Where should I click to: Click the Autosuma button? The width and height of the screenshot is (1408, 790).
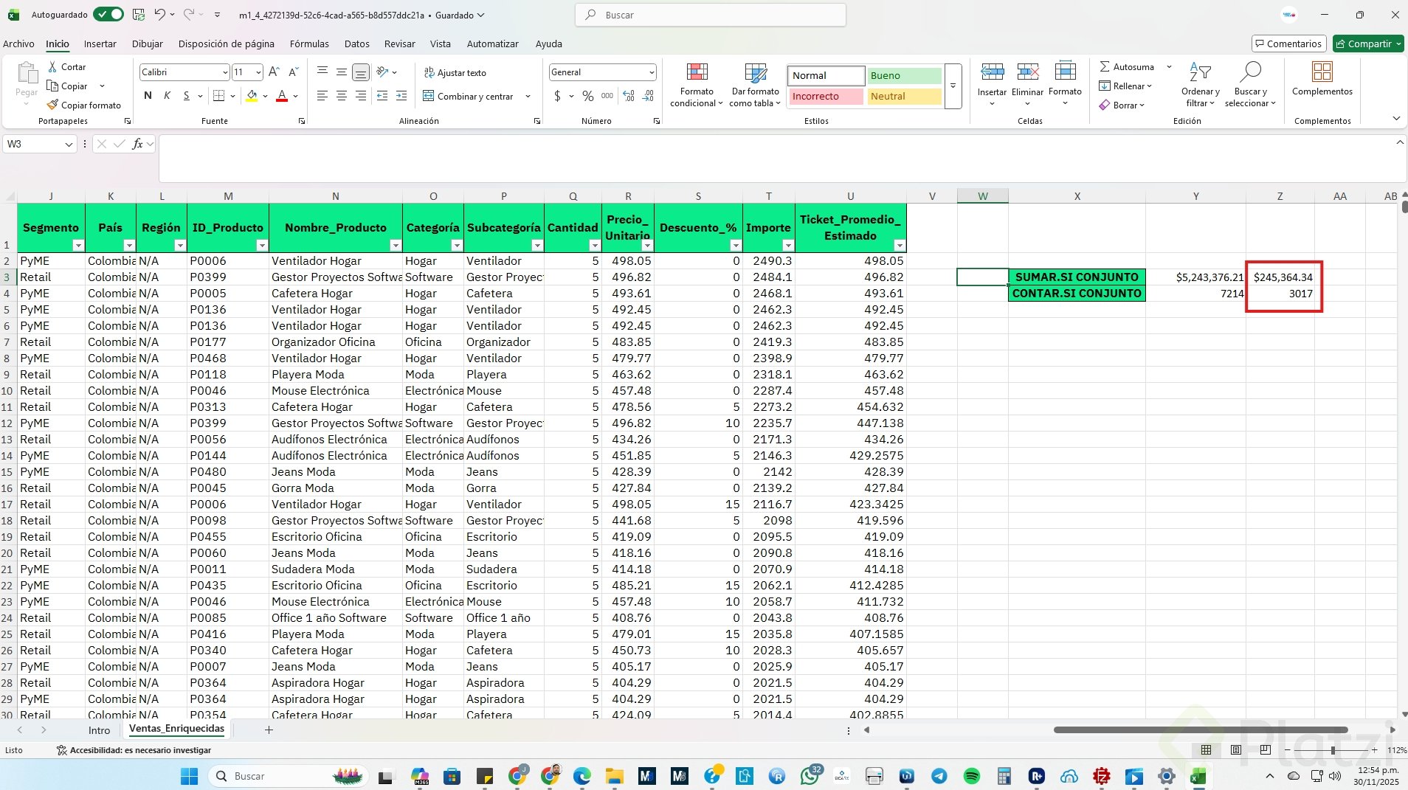click(1127, 66)
